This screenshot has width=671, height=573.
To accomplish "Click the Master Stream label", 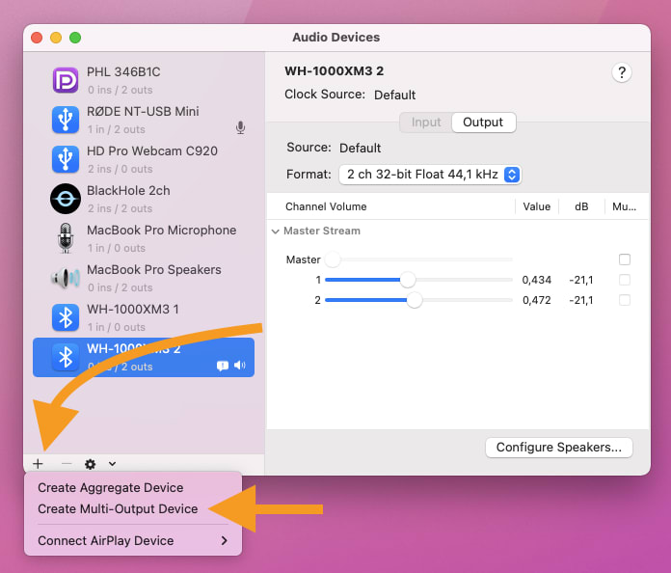I will pyautogui.click(x=322, y=232).
